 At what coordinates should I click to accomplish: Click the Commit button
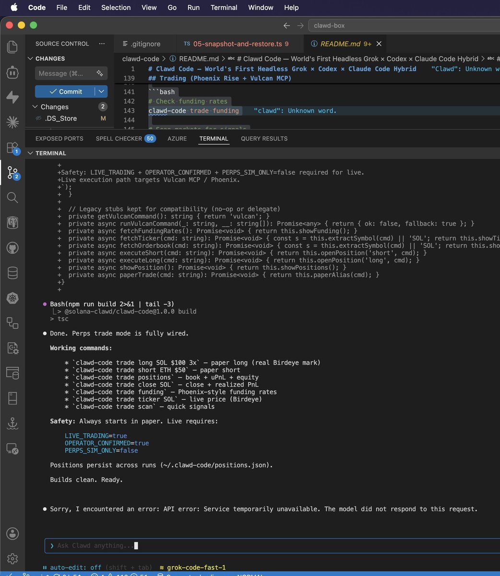[65, 91]
